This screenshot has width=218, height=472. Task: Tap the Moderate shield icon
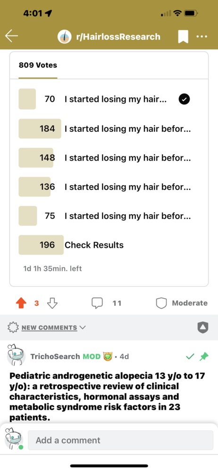161,303
